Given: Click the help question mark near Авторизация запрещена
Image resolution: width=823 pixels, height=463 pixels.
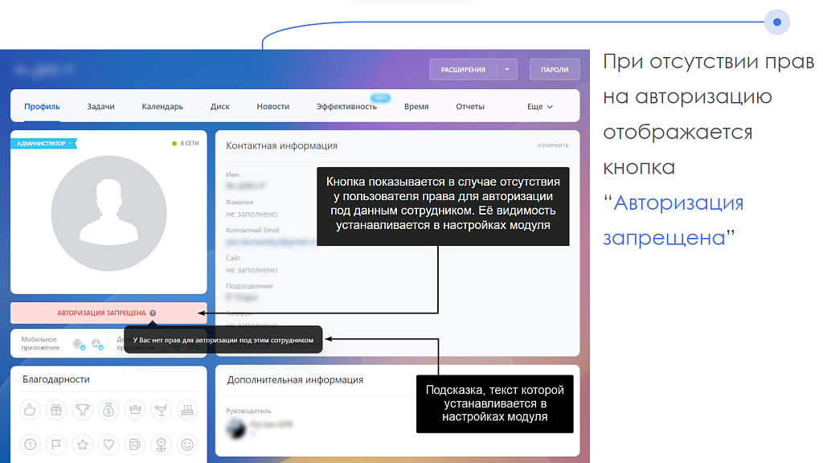Looking at the screenshot, I should 153,313.
